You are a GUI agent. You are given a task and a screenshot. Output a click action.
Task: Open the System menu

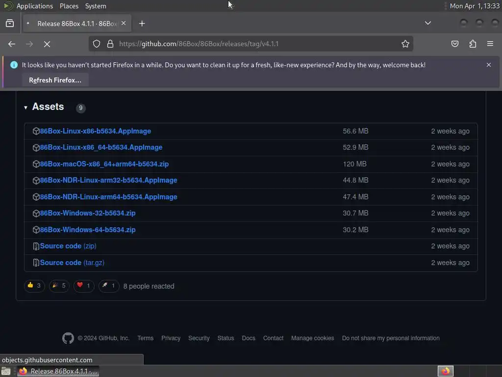click(x=96, y=6)
